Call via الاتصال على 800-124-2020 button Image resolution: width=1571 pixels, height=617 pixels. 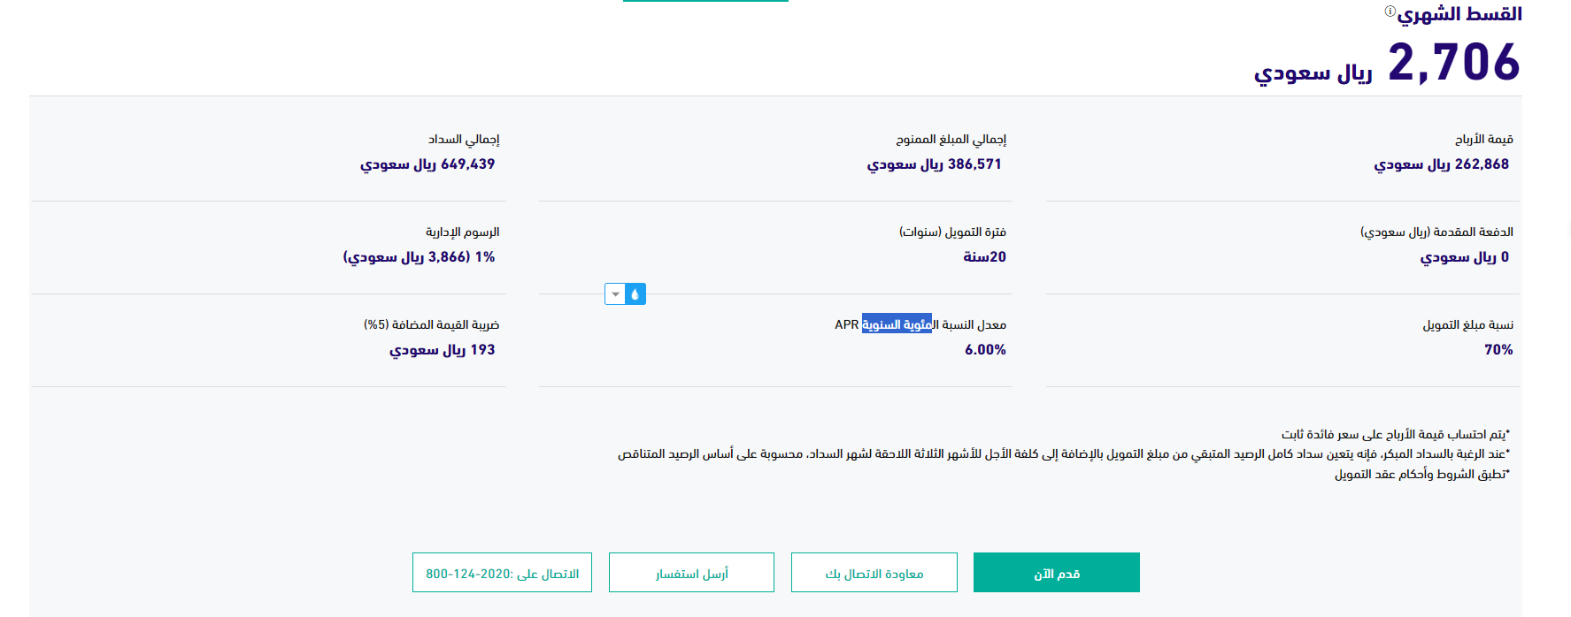coord(502,573)
